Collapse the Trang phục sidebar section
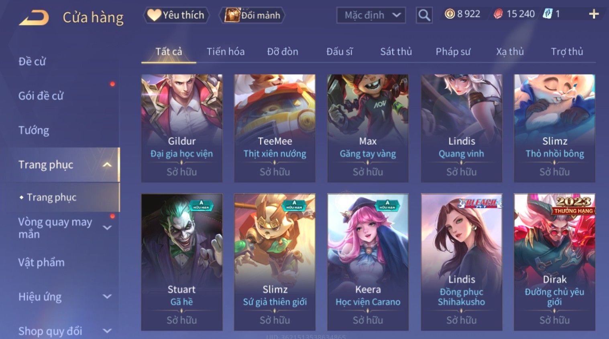This screenshot has width=609, height=339. [x=107, y=165]
